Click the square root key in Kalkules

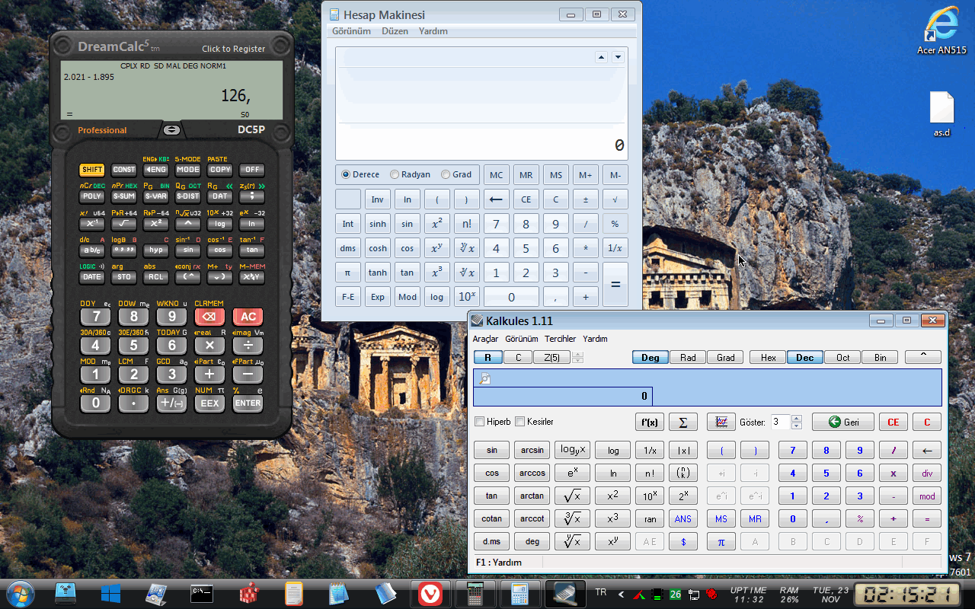(572, 496)
